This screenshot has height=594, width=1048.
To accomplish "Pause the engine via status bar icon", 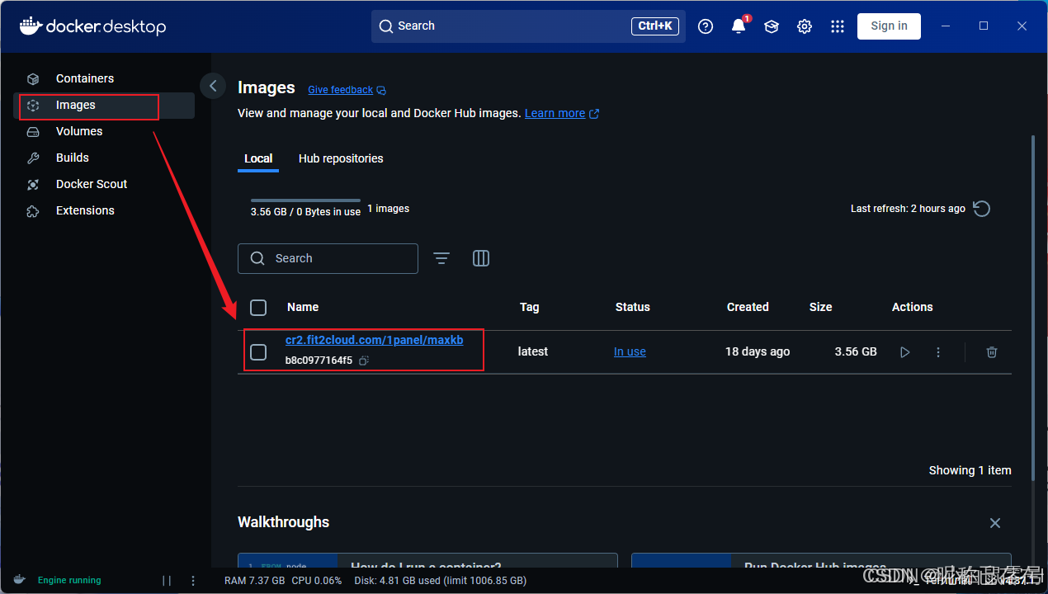I will tap(167, 581).
